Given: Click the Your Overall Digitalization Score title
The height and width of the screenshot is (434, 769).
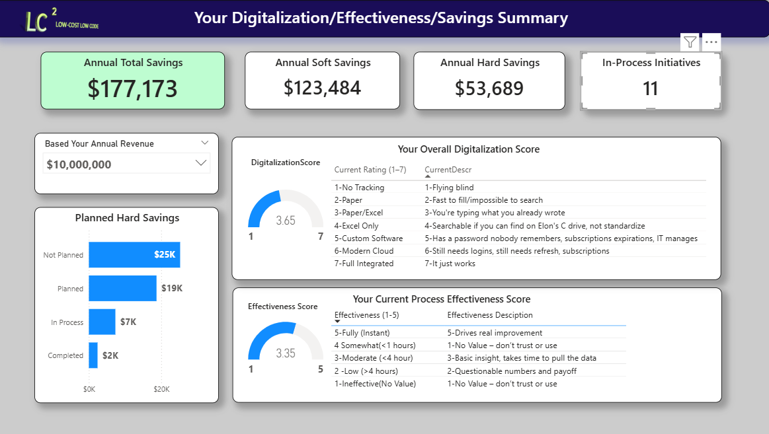Looking at the screenshot, I should (x=468, y=149).
